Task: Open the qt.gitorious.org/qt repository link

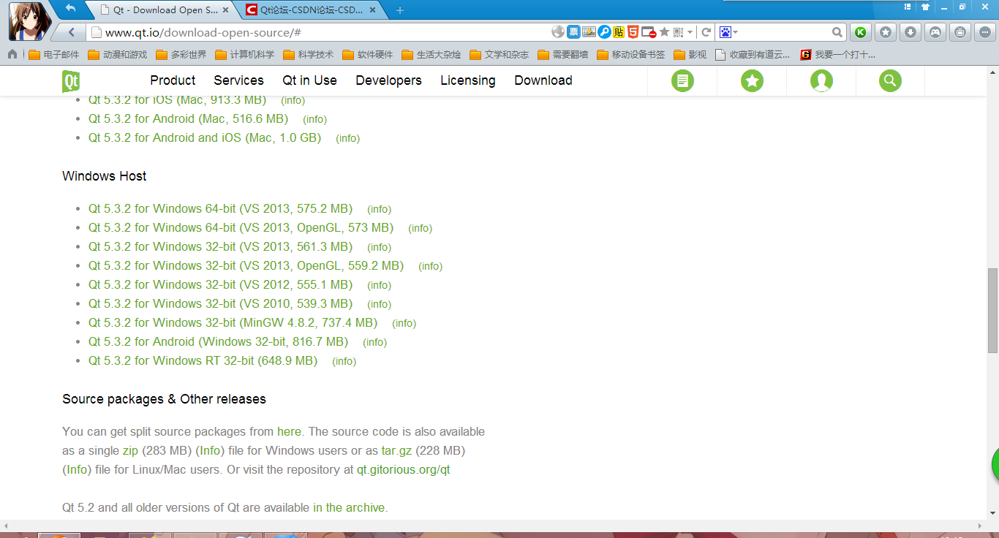Action: pyautogui.click(x=404, y=469)
